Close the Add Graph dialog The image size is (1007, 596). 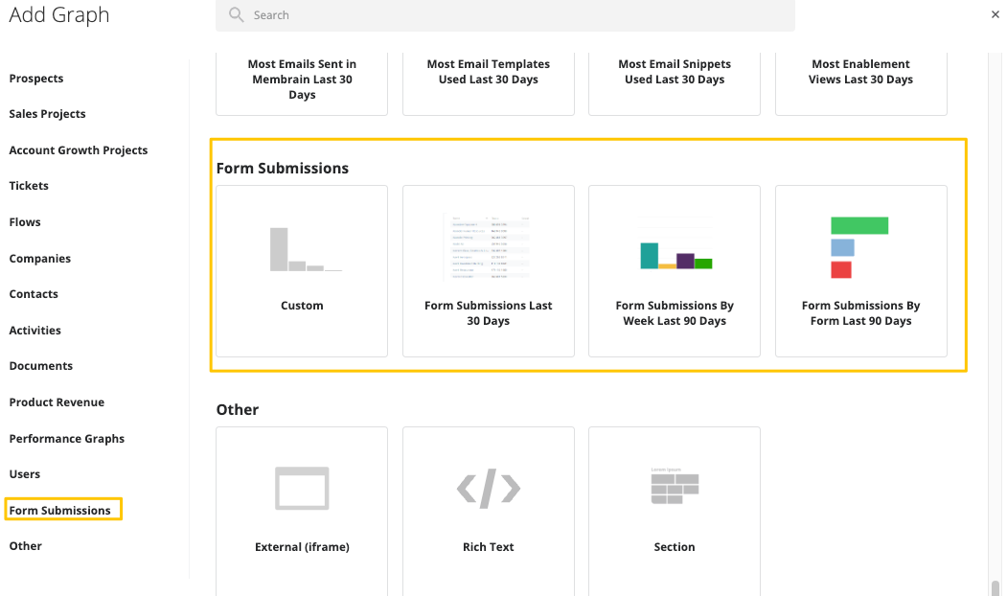pos(995,14)
